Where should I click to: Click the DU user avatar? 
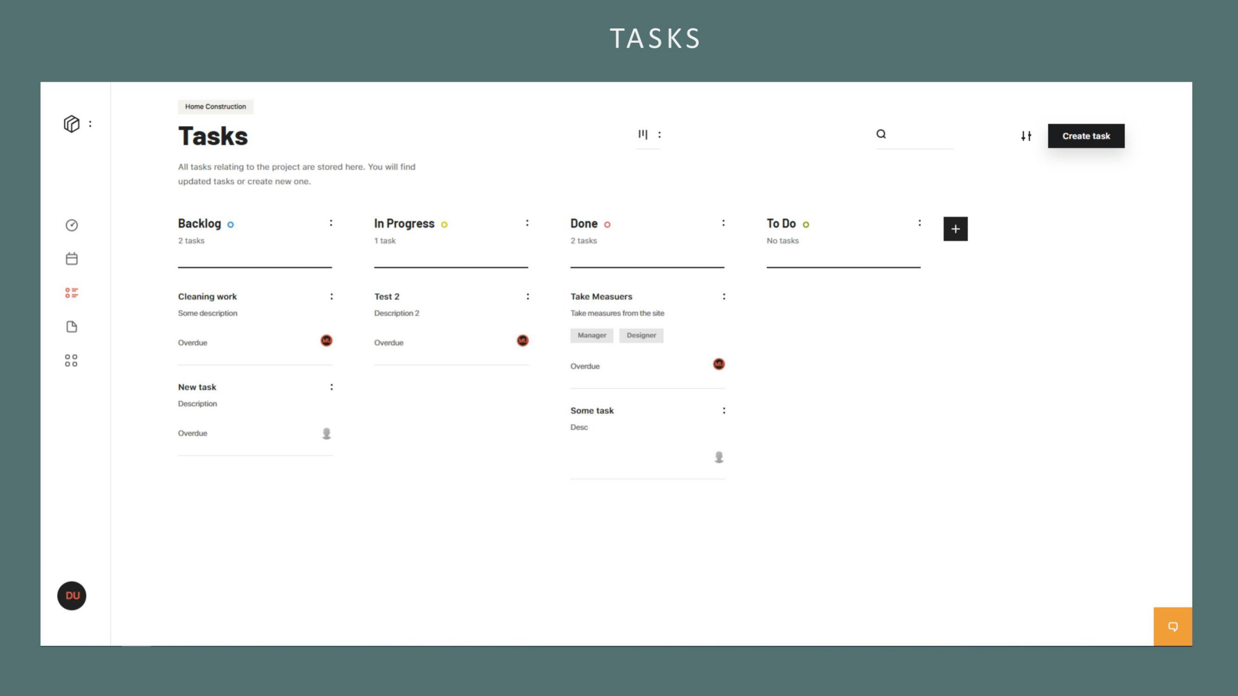coord(71,596)
